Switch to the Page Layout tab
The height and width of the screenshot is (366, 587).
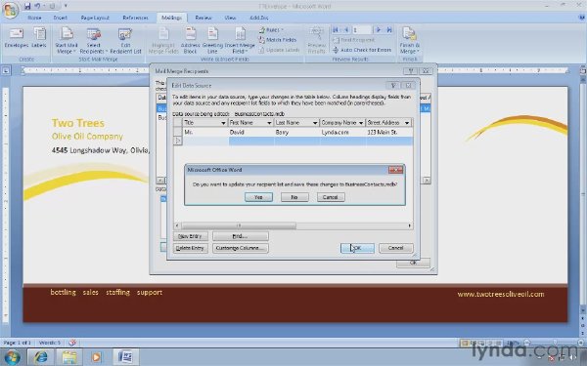[95, 18]
